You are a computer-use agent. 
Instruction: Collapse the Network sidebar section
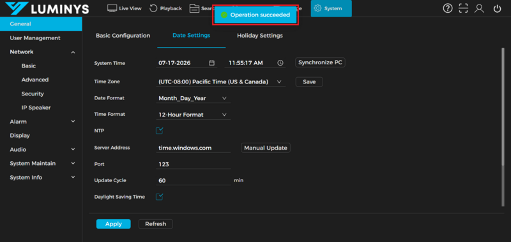click(73, 52)
